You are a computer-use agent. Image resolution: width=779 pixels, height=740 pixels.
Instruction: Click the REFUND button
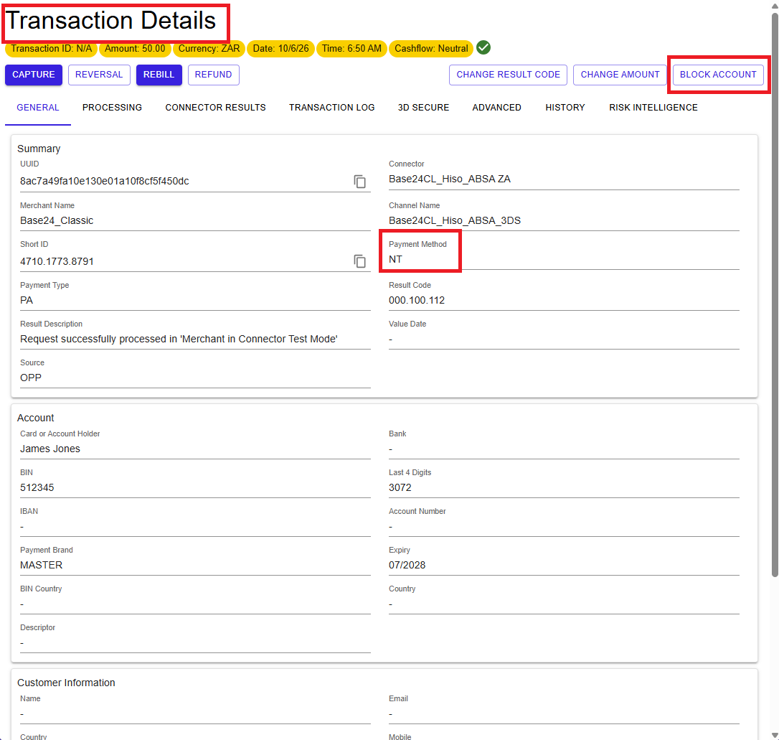(213, 75)
